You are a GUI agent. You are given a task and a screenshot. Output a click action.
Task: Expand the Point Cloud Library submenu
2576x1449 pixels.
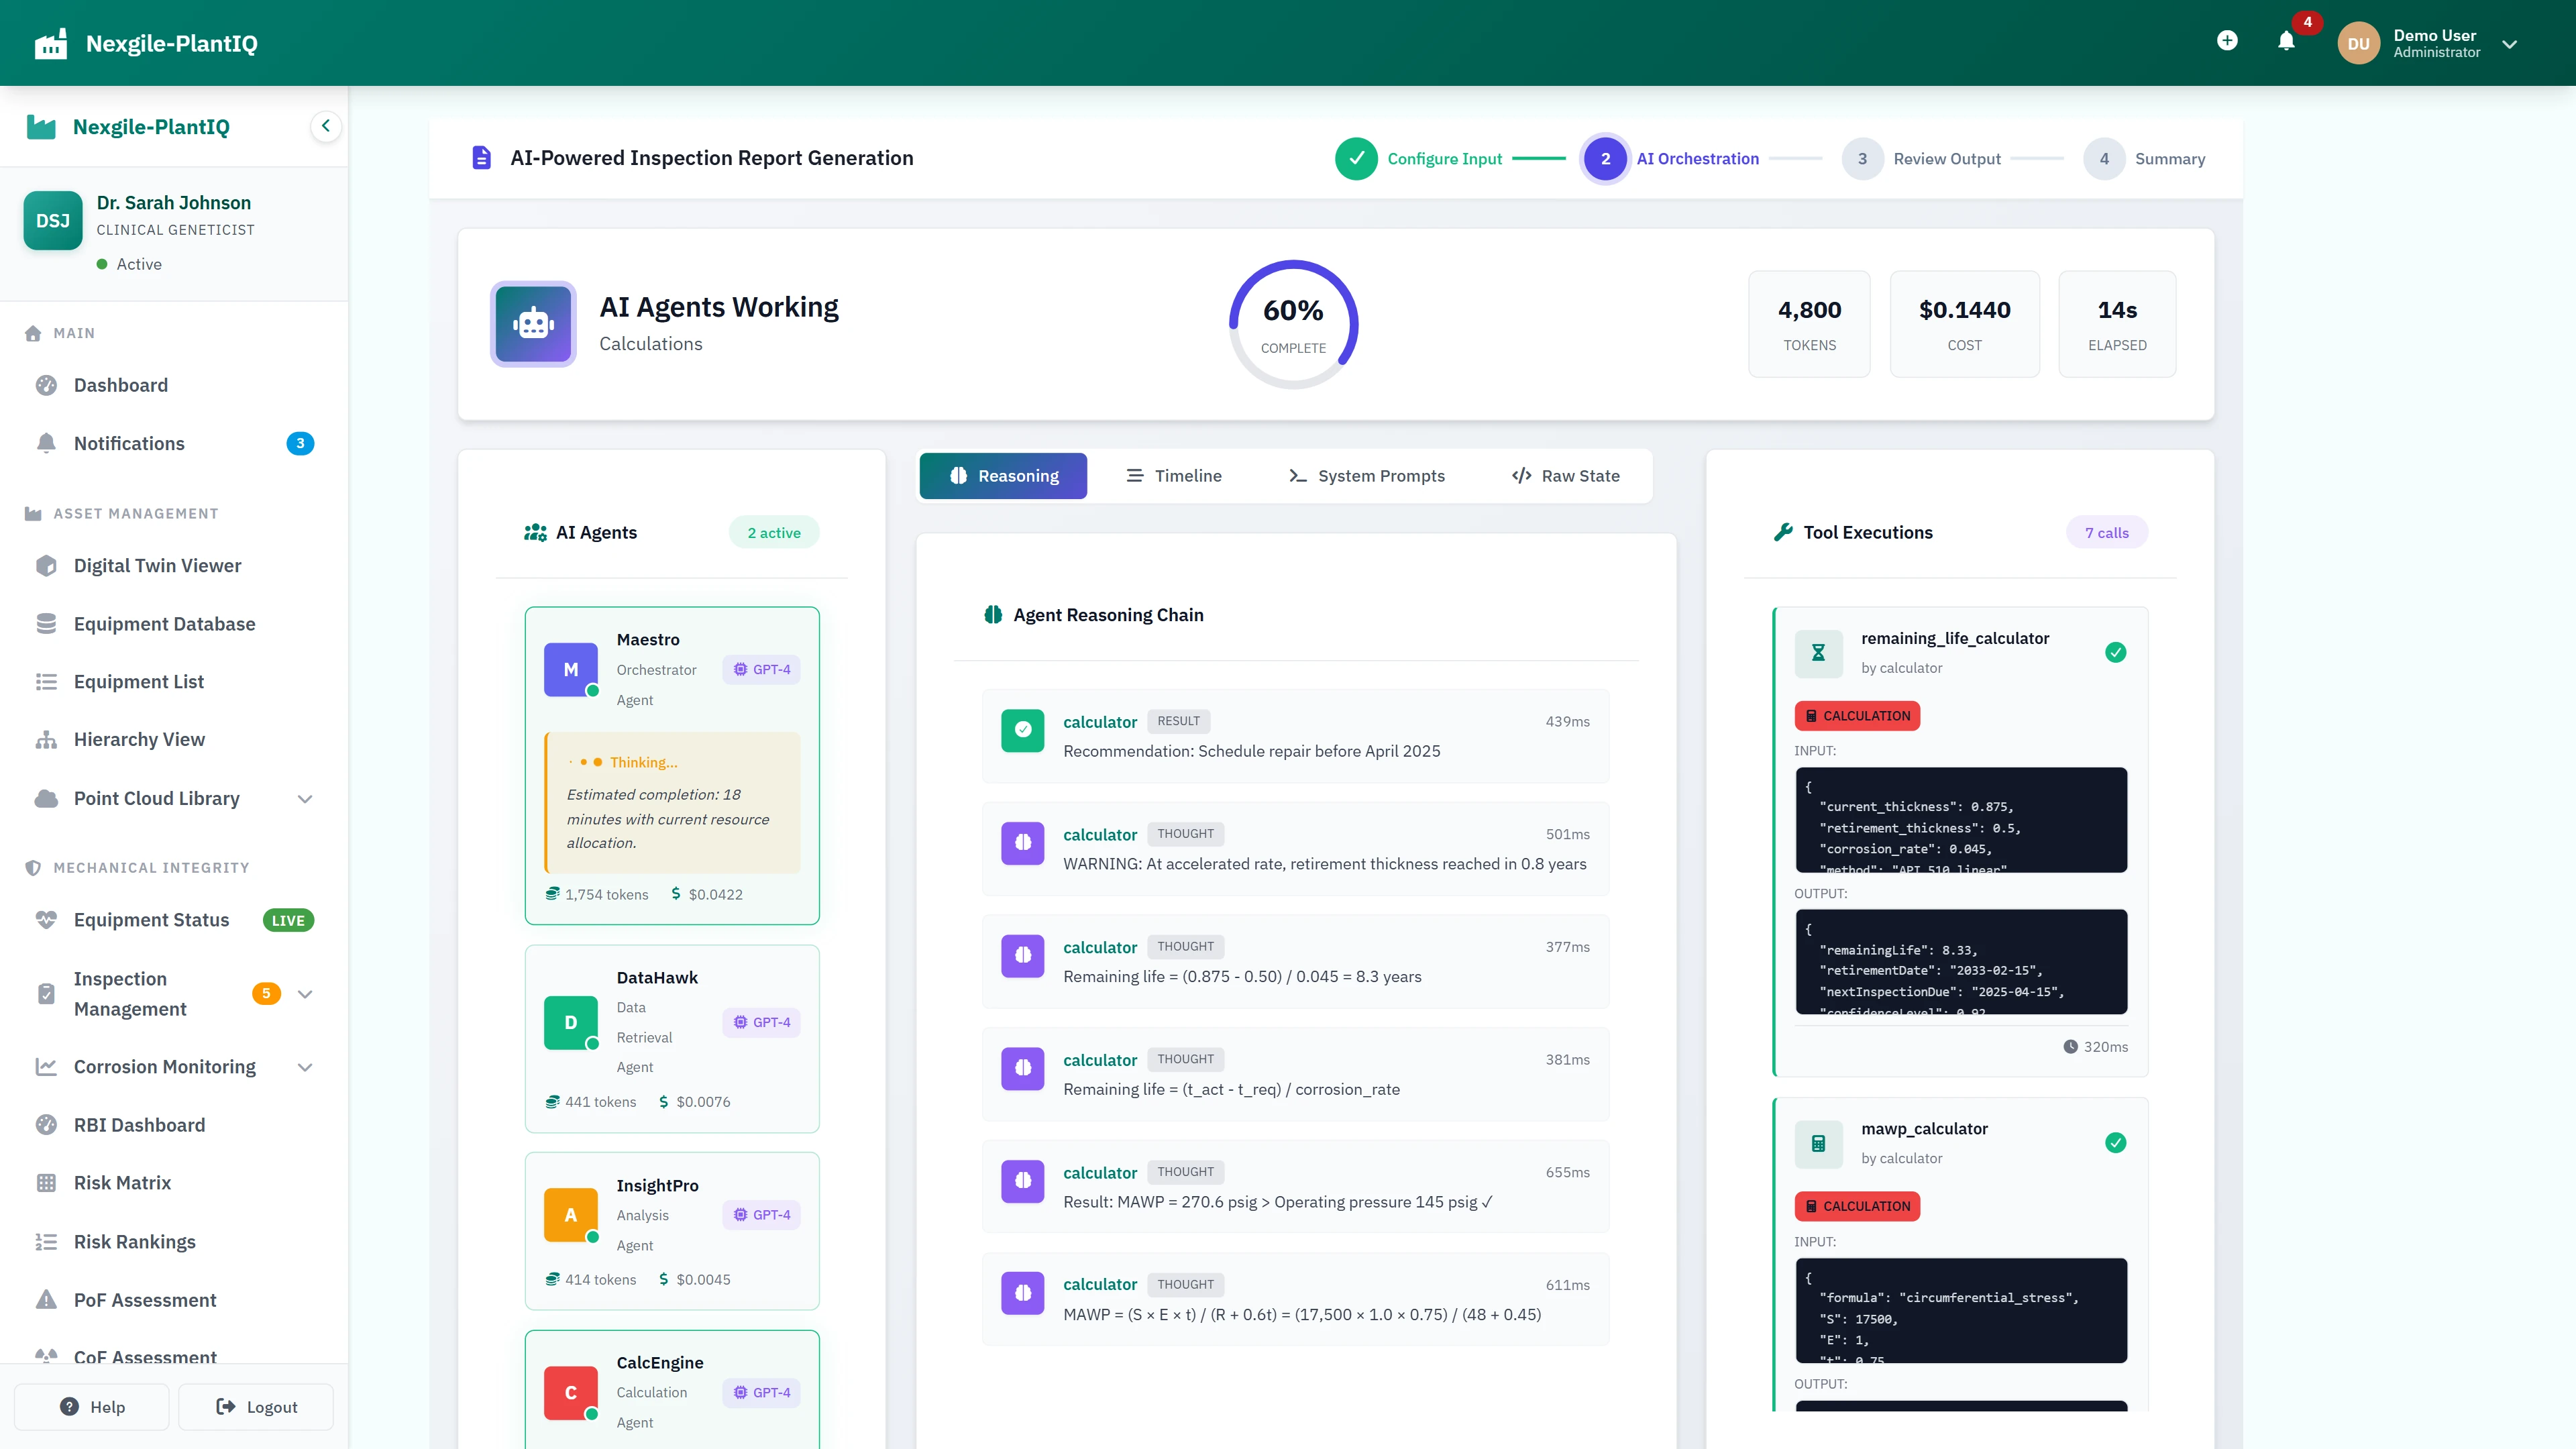(305, 799)
